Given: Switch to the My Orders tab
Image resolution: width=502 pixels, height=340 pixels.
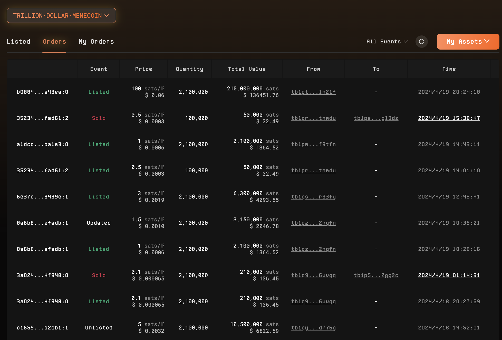Looking at the screenshot, I should point(96,42).
